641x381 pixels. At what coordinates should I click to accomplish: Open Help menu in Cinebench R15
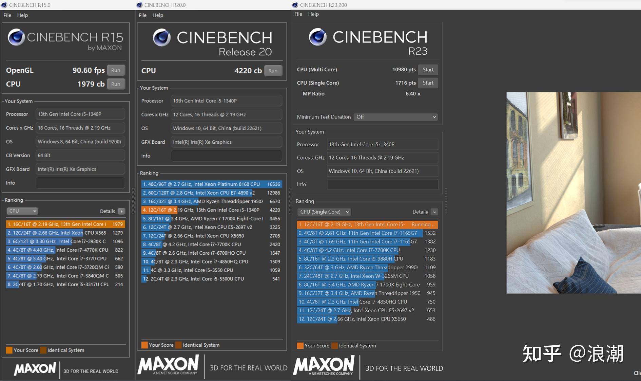[x=23, y=15]
